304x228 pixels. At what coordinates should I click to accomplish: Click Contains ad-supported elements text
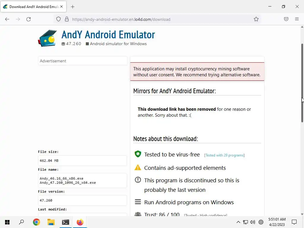(185, 168)
